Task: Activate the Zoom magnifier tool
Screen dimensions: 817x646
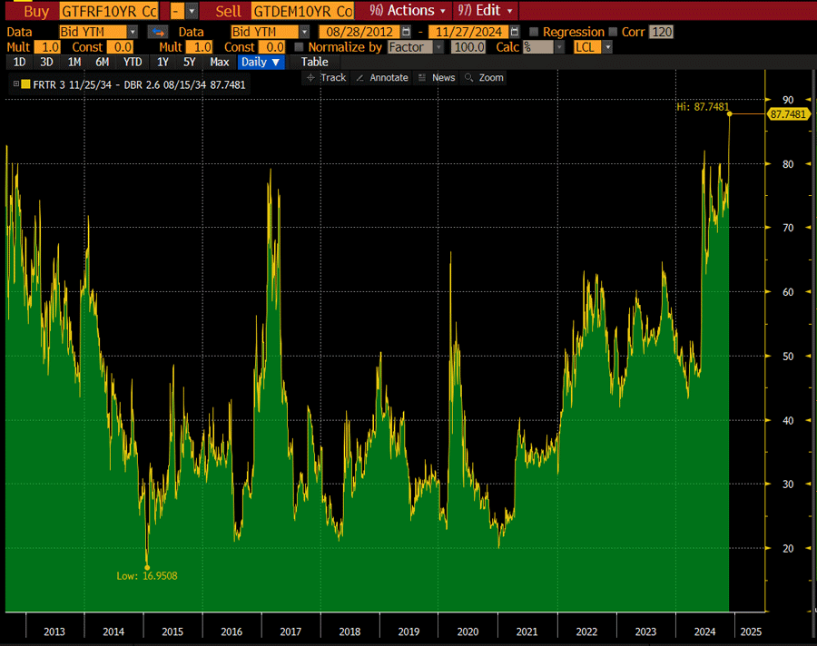Action: (x=484, y=78)
